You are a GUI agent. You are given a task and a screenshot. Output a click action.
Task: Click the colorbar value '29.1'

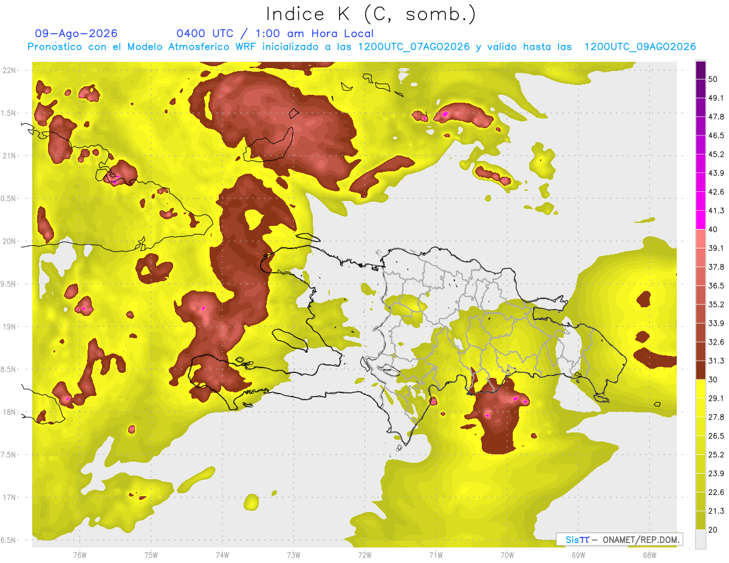point(716,398)
